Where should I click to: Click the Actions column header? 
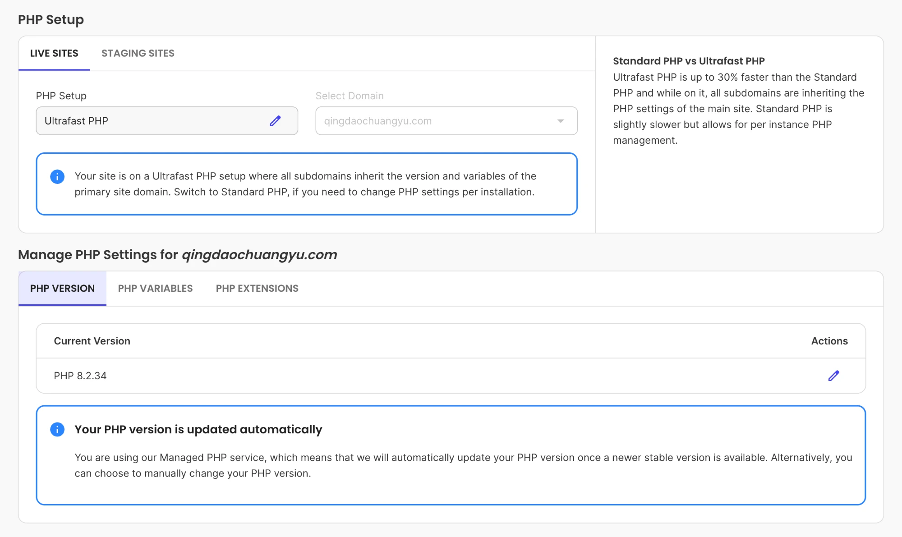pos(829,341)
